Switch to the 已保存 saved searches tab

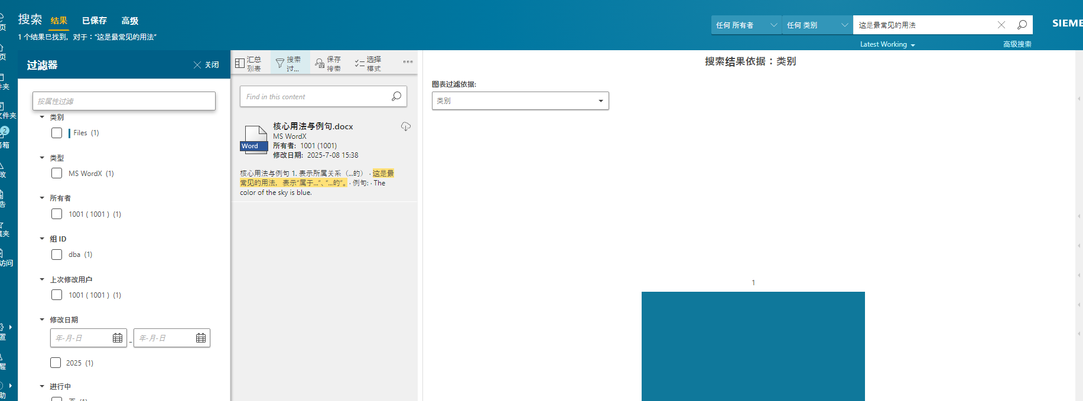coord(94,21)
